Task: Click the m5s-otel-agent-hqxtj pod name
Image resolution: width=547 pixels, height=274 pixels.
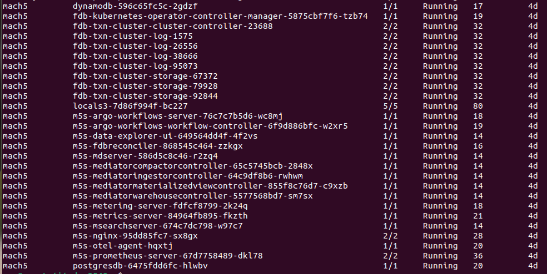Action: [x=123, y=246]
